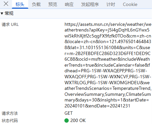152x124 pixels.
Task: Click the 请求方法 label
Action: 10,113
